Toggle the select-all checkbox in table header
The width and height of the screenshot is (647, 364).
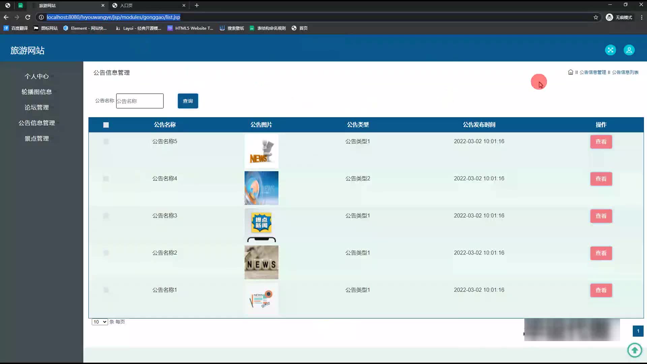coord(106,125)
